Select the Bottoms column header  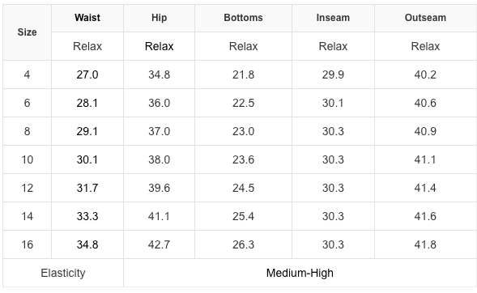[x=243, y=18]
